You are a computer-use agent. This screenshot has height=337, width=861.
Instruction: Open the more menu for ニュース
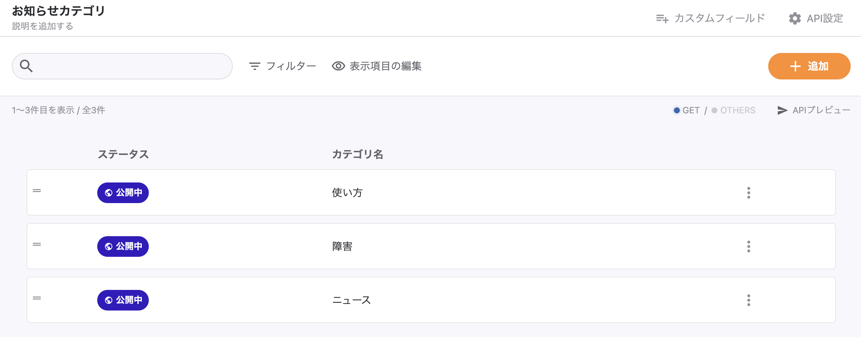(748, 300)
